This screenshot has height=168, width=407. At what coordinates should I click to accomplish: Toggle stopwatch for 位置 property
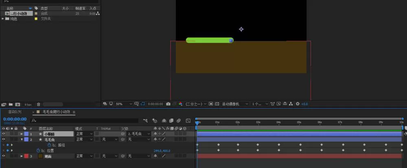38,151
